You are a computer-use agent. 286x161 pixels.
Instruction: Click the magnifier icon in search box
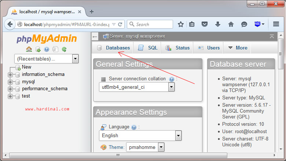pos(132,24)
